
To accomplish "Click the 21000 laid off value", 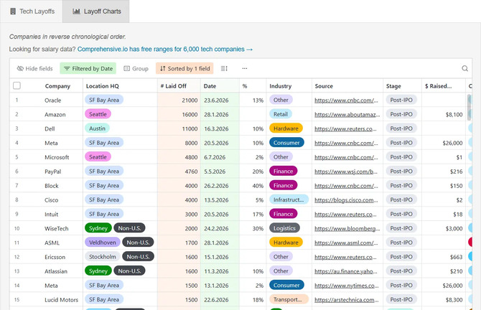I will point(190,100).
